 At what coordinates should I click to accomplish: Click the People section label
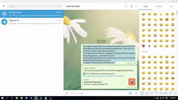tap(145, 51)
